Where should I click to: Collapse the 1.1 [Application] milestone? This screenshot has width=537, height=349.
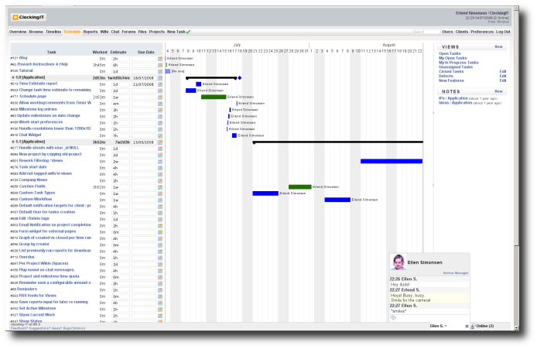[x=13, y=142]
